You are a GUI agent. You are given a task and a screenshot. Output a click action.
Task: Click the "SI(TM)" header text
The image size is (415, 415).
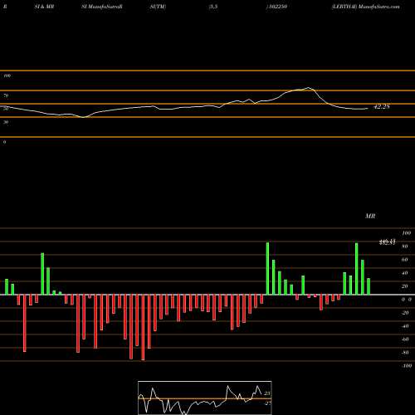(158, 7)
